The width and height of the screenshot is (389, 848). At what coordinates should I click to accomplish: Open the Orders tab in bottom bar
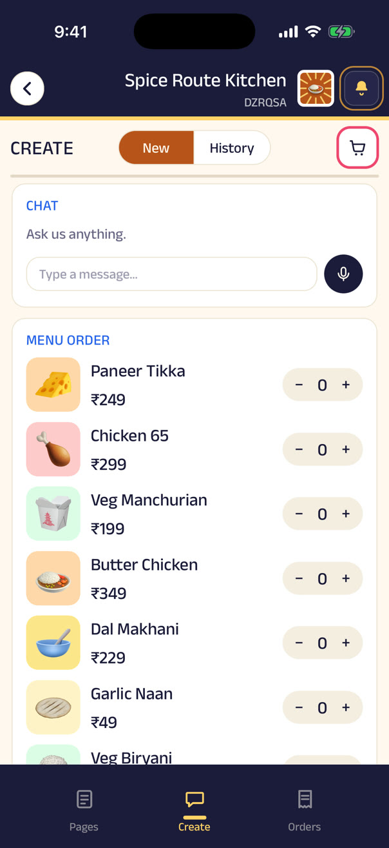(305, 809)
